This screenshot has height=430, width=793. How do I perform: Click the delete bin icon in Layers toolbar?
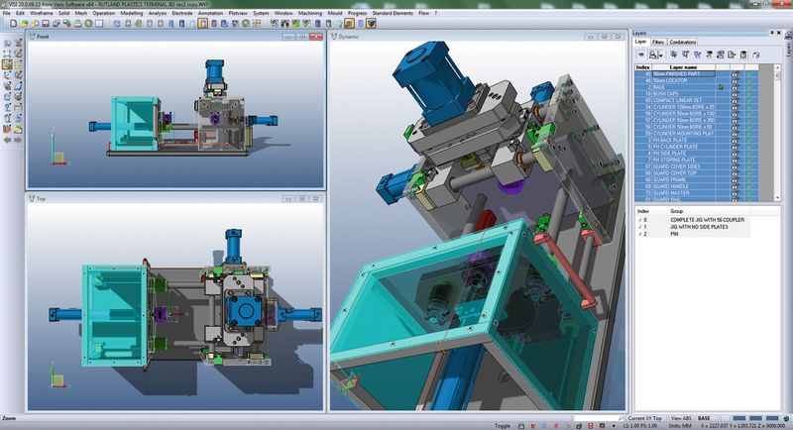coord(743,54)
